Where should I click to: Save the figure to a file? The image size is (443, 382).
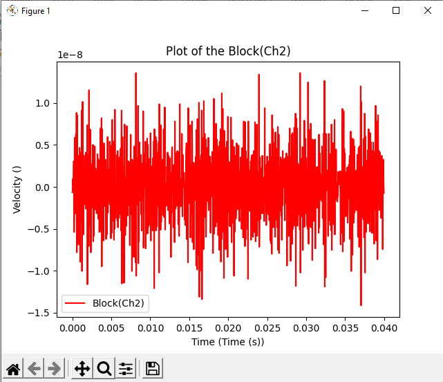tap(153, 368)
